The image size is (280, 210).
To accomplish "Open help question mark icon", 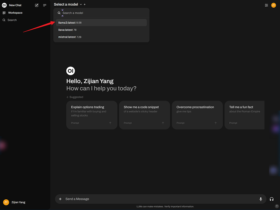I will click(276, 206).
